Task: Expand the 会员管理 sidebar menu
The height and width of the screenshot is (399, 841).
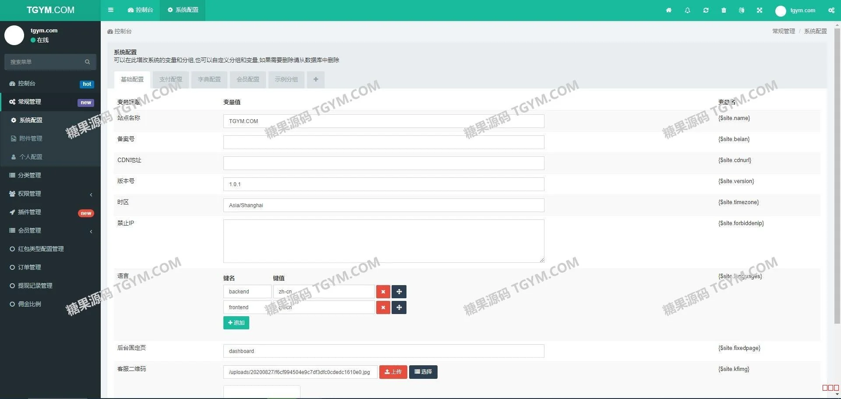Action: [50, 230]
